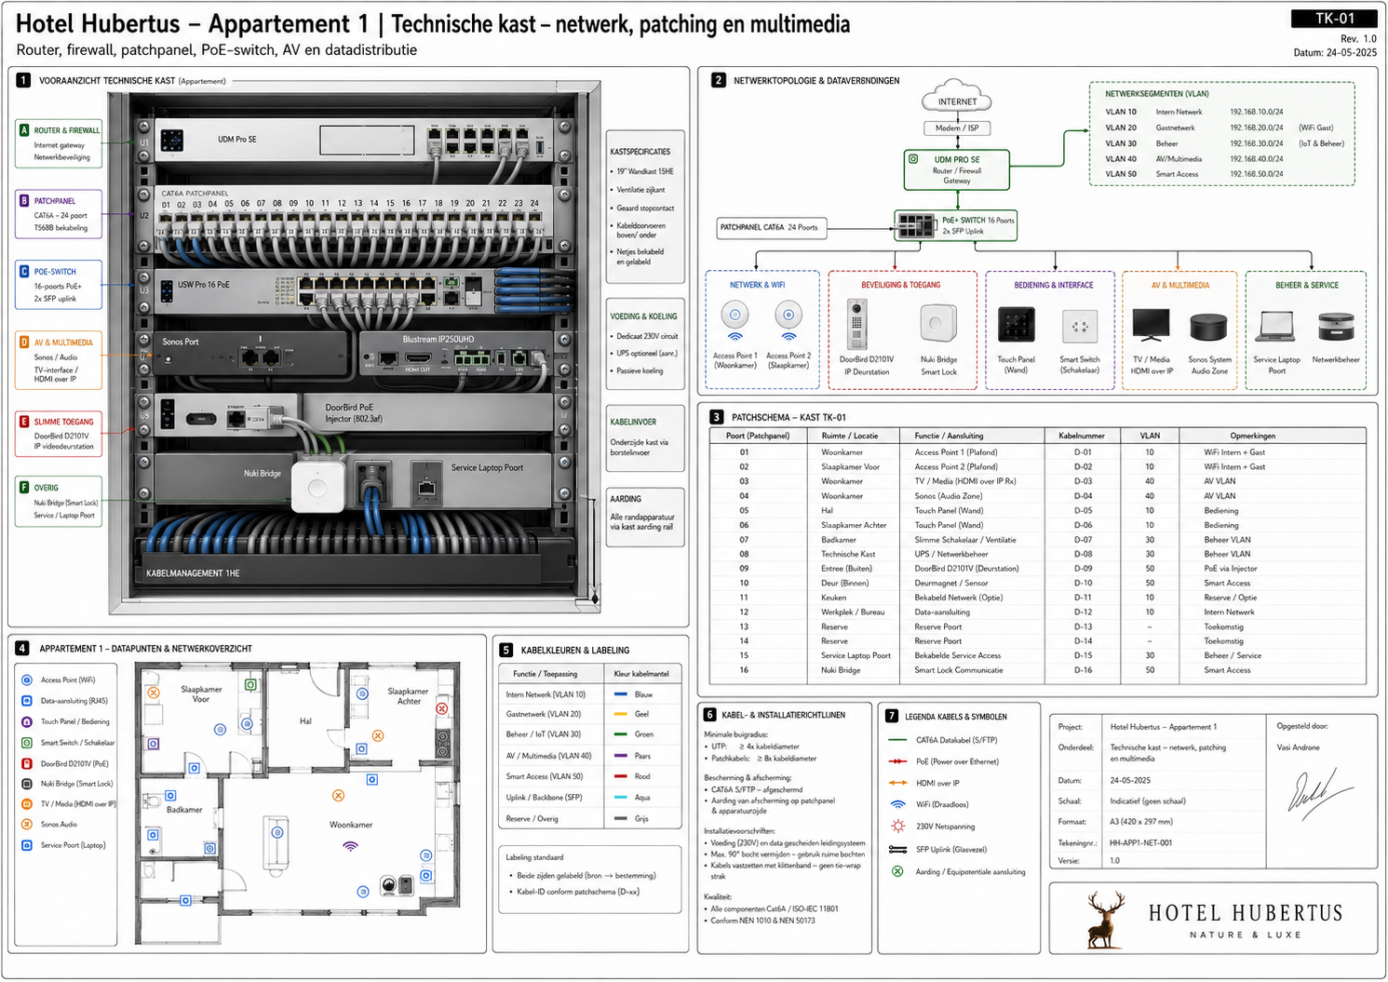
Task: Click the "Smart Lock Communicatie" cell in row 16
Action: click(x=959, y=670)
